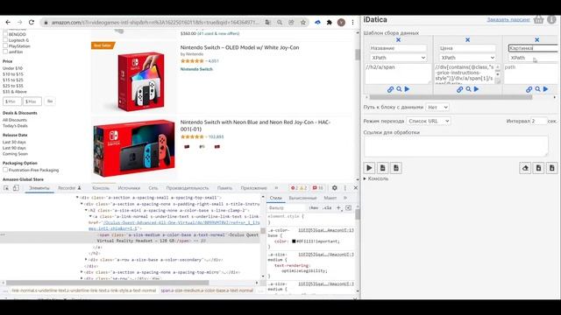Open Путь к блоку с данными dropdown
This screenshot has width=561, height=315.
pos(437,107)
